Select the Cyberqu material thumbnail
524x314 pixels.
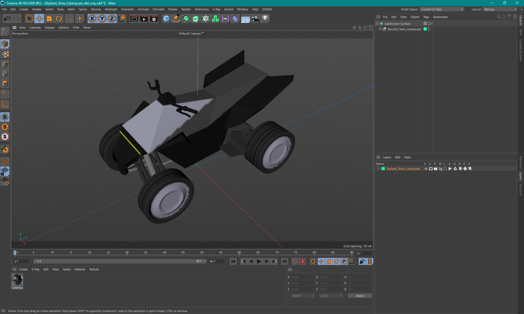(17, 279)
